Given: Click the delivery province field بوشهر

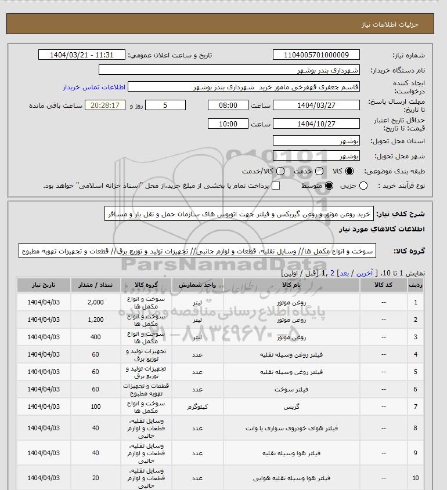Looking at the screenshot, I should [316, 141].
